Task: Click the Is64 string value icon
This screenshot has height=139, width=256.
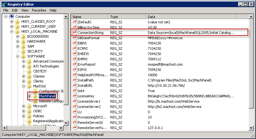Action: click(74, 90)
